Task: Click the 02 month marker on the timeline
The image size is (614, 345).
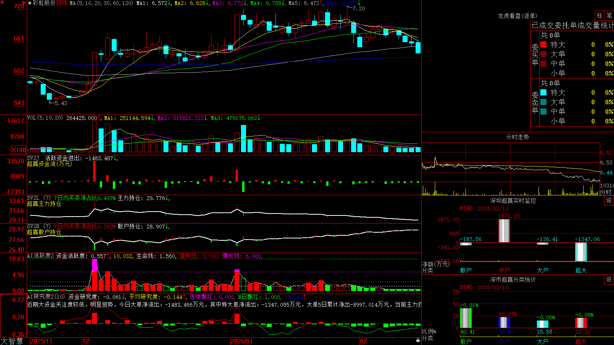Action: [363, 341]
